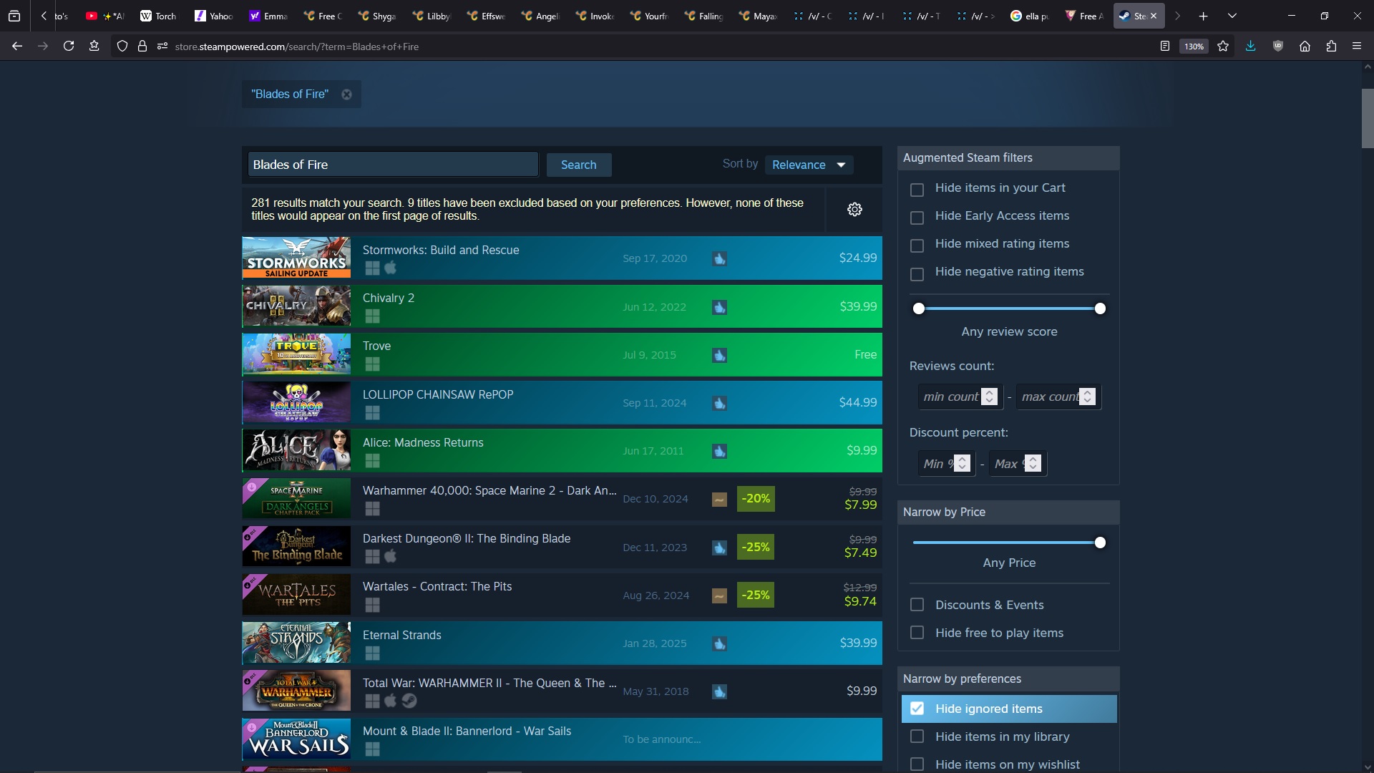Open Sort by Relevance dropdown
The height and width of the screenshot is (773, 1374).
click(809, 165)
